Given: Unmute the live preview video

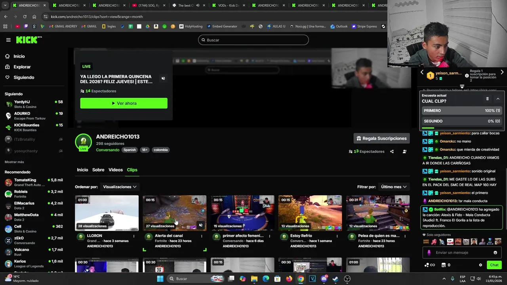Looking at the screenshot, I should click(x=163, y=78).
